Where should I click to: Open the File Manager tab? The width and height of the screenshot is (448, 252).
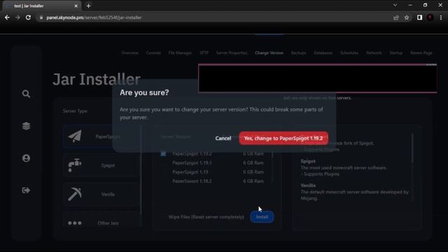(180, 53)
